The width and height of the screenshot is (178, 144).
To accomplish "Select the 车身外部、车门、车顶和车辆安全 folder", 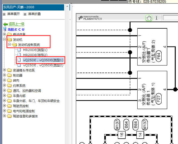I will (x=36, y=101).
